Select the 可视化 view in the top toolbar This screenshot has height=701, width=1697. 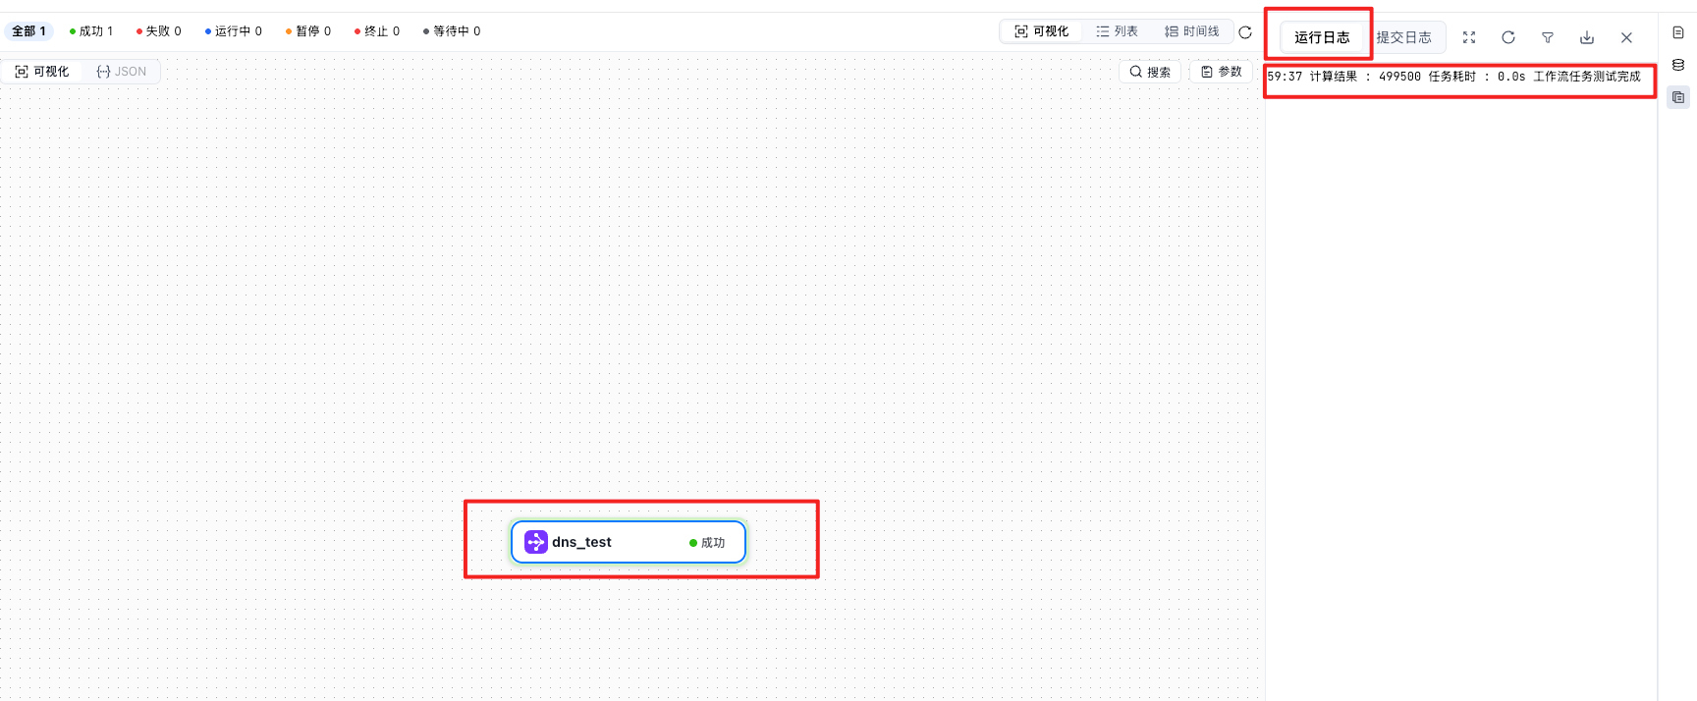pyautogui.click(x=1041, y=31)
